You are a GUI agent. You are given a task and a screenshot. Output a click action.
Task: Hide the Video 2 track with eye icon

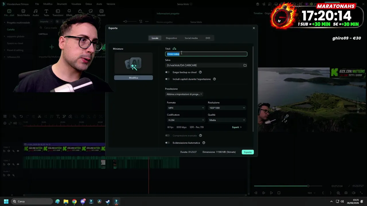click(18, 151)
